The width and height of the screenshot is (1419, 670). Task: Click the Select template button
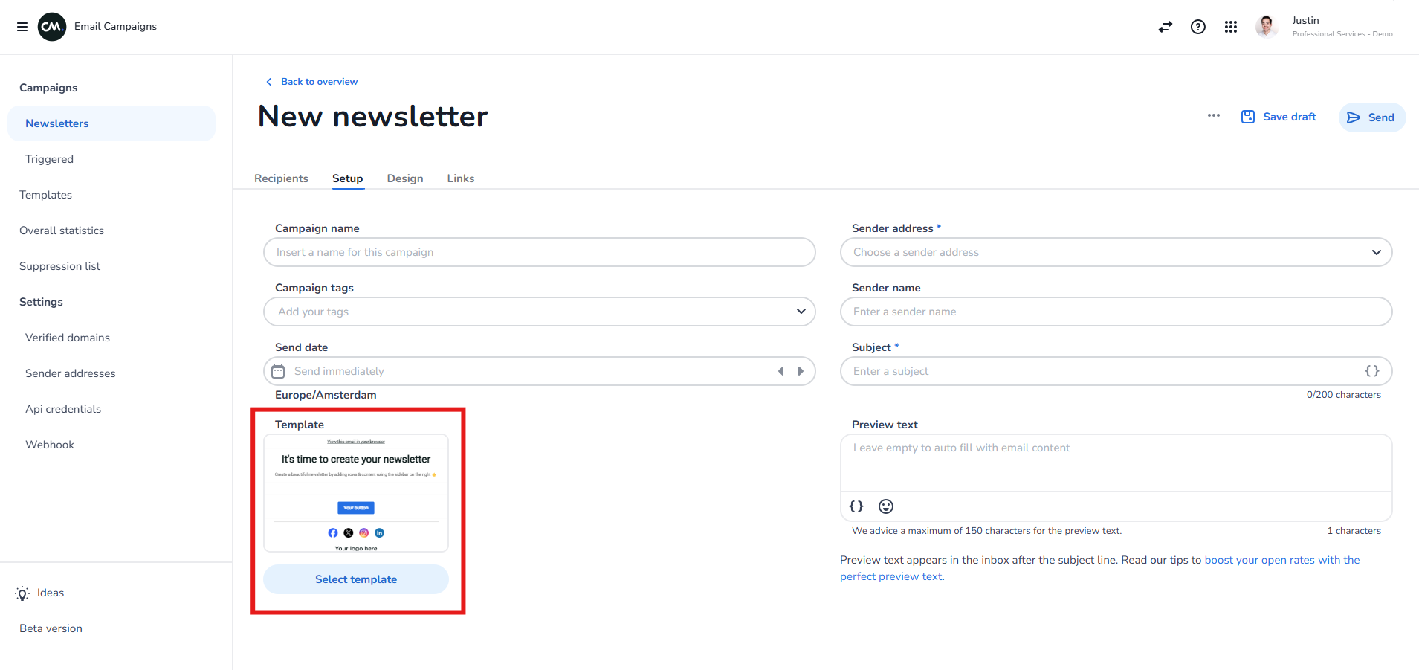355,579
